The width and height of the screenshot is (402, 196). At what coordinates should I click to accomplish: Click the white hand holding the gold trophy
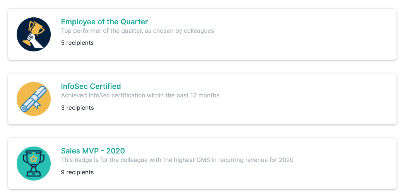pos(34,41)
